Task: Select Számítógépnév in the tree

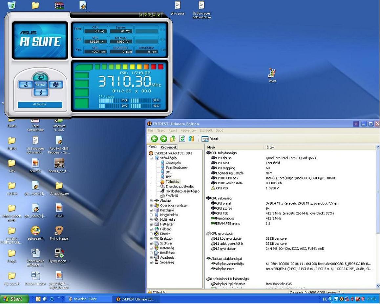Action: click(x=177, y=168)
